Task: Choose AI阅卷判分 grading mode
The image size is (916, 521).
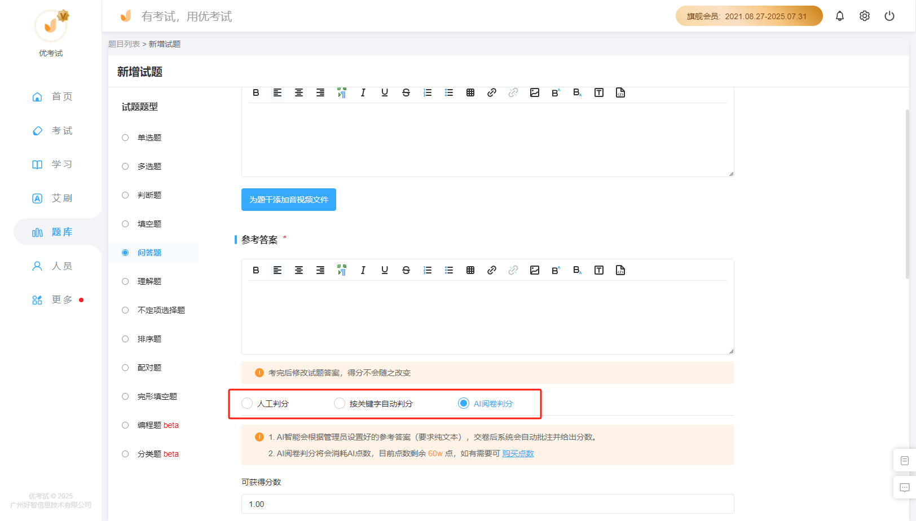Action: [486, 404]
